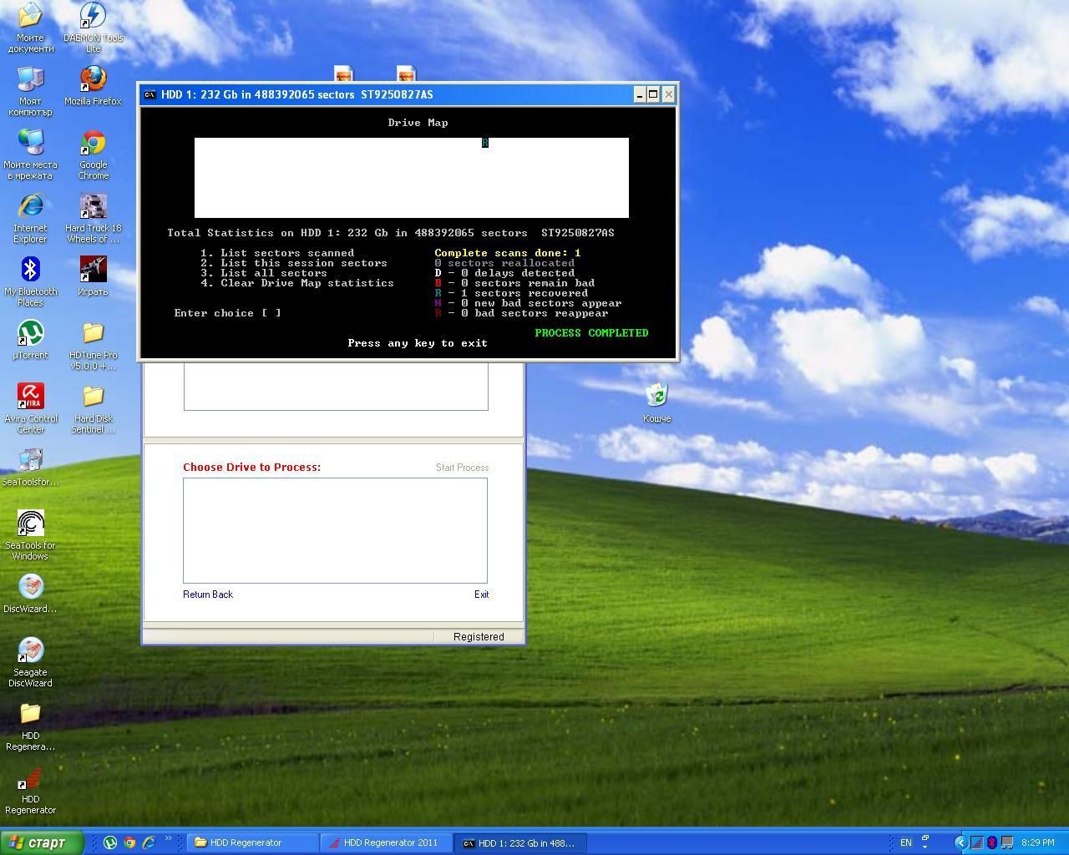Click the EN language indicator in taskbar
1069x855 pixels.
click(x=905, y=842)
